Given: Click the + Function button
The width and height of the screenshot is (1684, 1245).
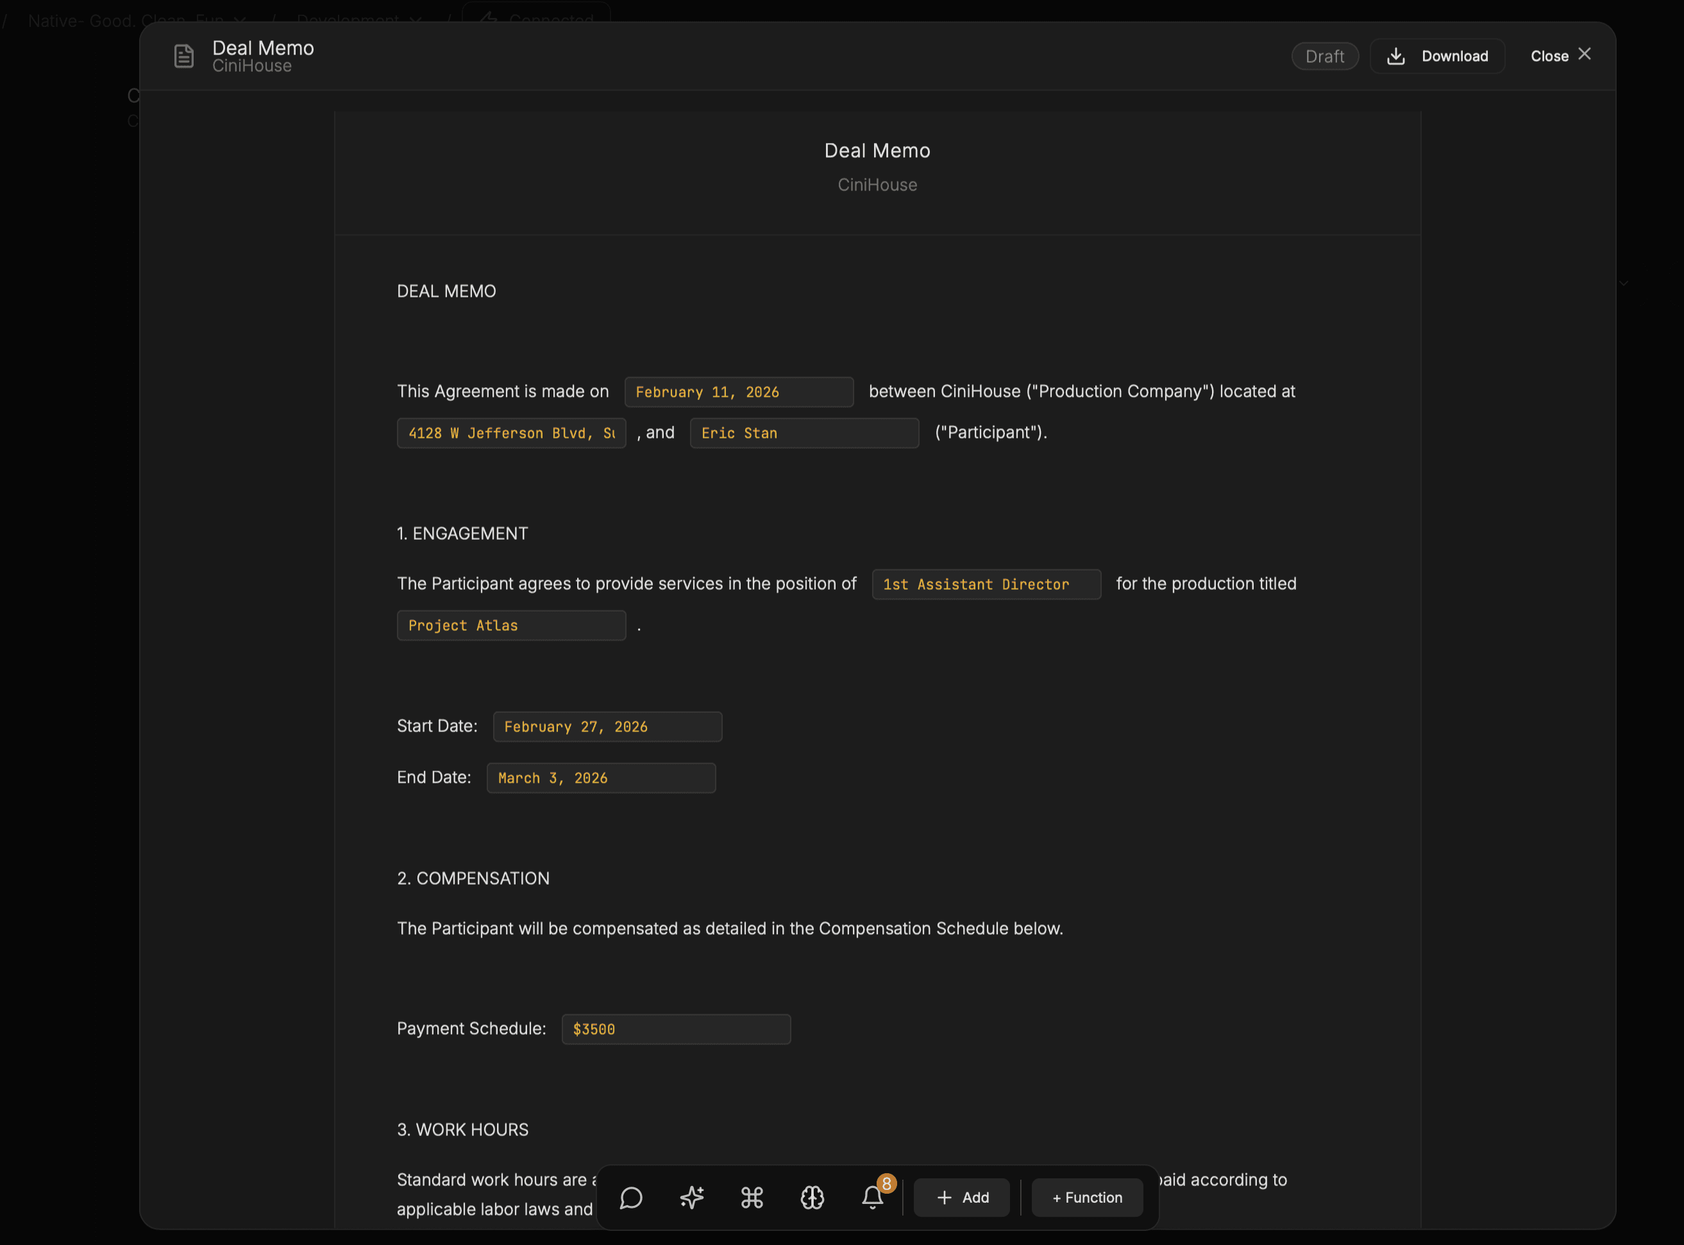Looking at the screenshot, I should (x=1086, y=1198).
